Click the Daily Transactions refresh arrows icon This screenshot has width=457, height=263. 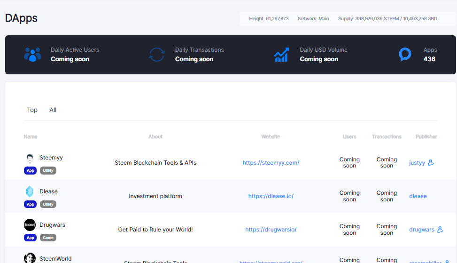157,54
